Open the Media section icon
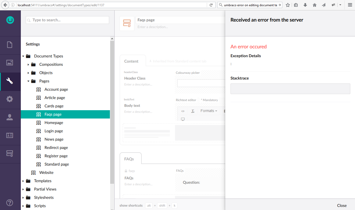 10,63
